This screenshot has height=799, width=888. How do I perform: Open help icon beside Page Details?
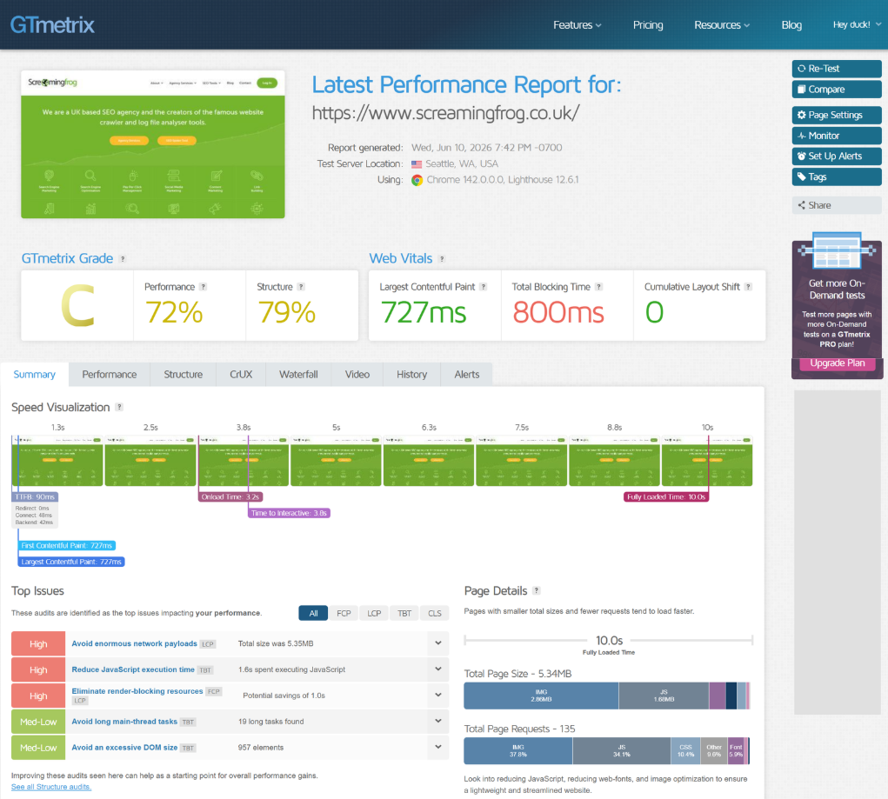point(537,590)
